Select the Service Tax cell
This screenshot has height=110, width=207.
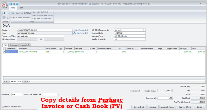81,52
